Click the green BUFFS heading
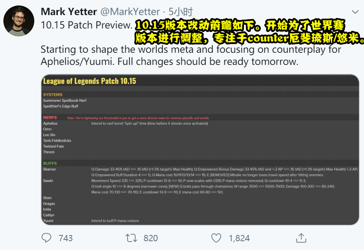 (x=50, y=163)
